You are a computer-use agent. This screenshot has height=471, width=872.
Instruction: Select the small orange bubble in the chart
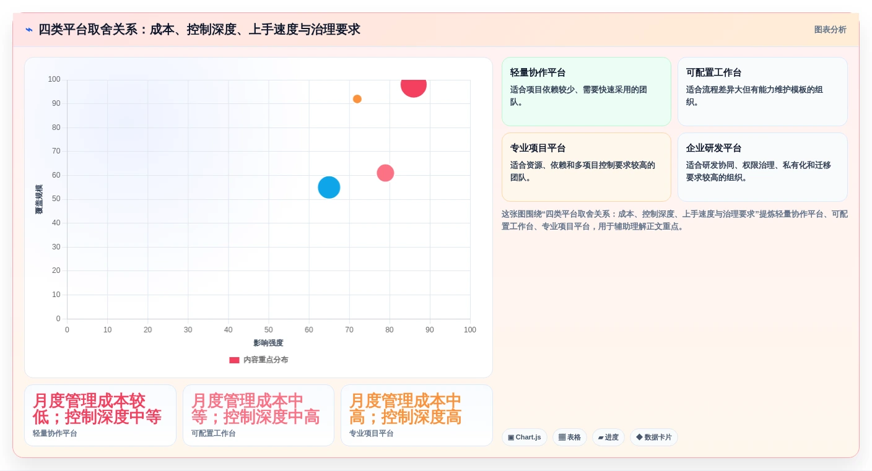pos(357,99)
